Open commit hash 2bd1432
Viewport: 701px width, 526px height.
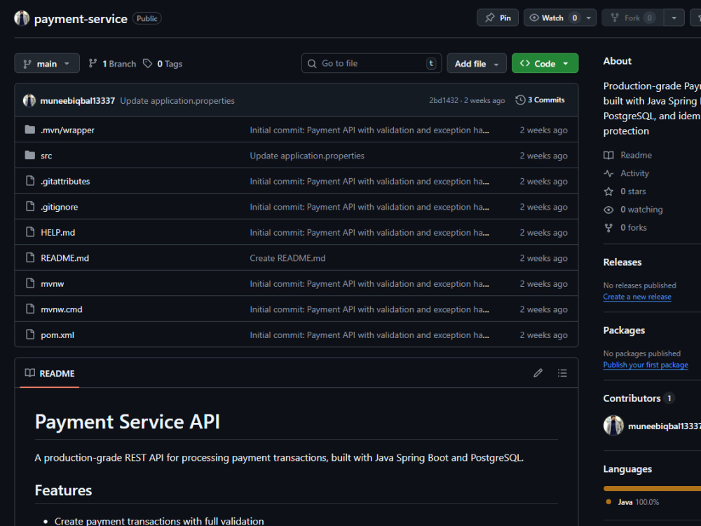coord(444,100)
